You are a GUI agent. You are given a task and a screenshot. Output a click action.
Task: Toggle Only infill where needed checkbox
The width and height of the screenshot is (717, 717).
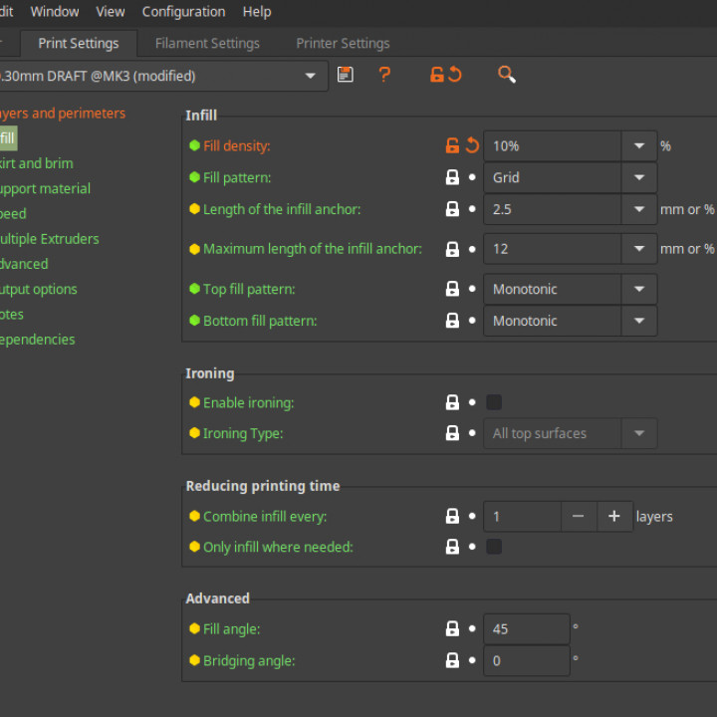point(494,547)
